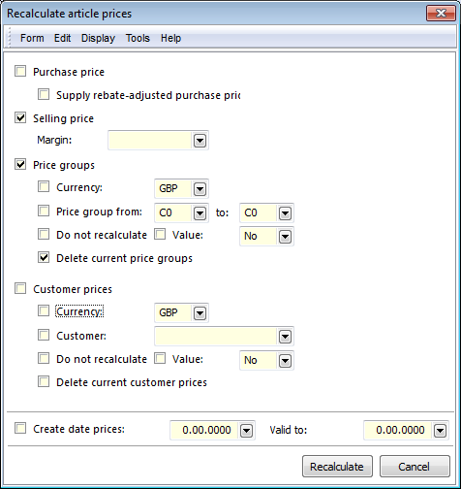Expand the Customer selection dropdown
Image resolution: width=461 pixels, height=489 pixels.
pyautogui.click(x=285, y=337)
